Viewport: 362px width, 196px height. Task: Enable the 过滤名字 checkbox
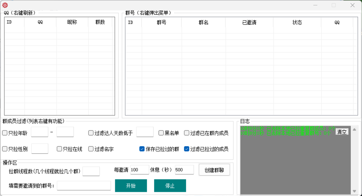[90, 149]
